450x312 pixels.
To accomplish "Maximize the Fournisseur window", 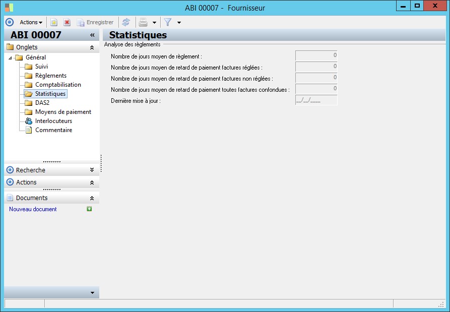I will (x=417, y=6).
